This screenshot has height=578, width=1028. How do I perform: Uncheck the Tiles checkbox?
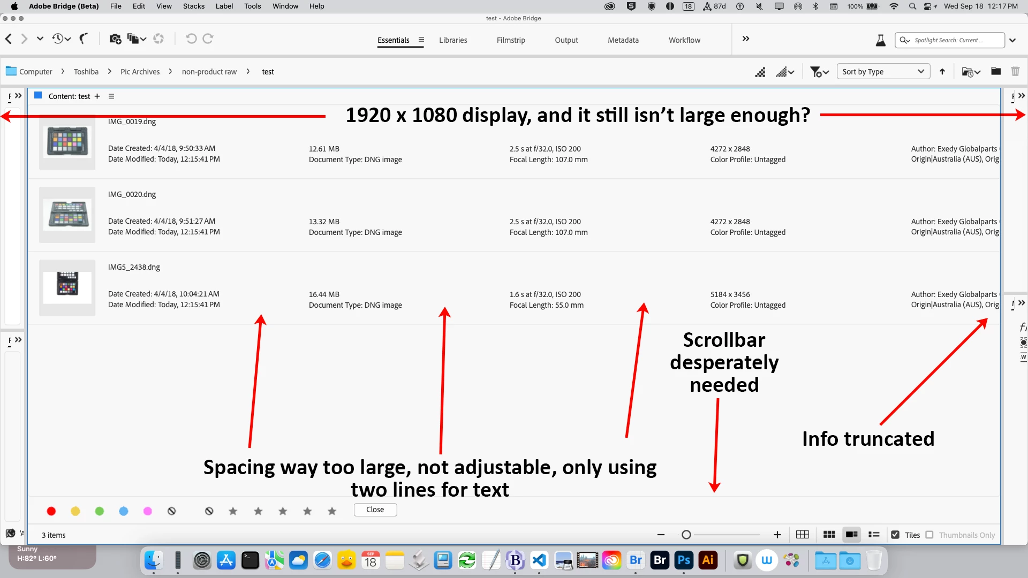[x=895, y=535]
